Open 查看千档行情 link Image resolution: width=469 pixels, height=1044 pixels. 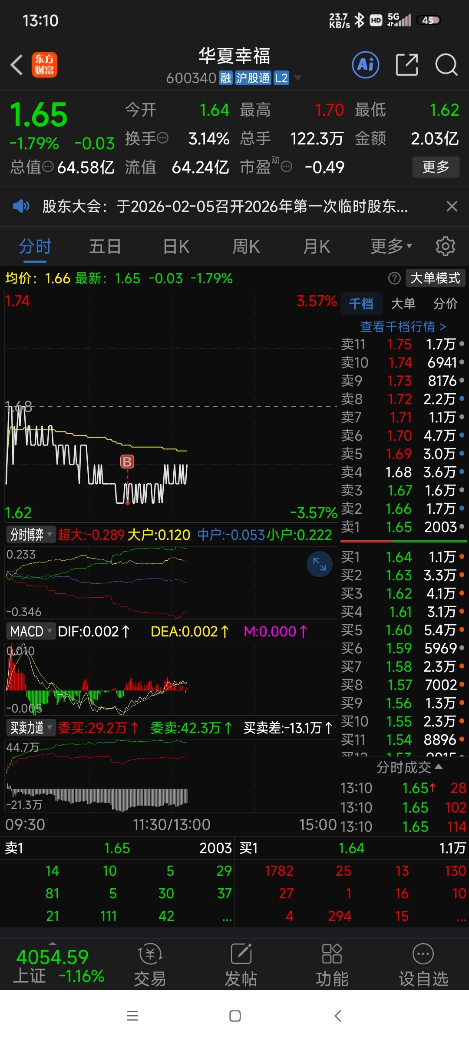[x=403, y=326]
